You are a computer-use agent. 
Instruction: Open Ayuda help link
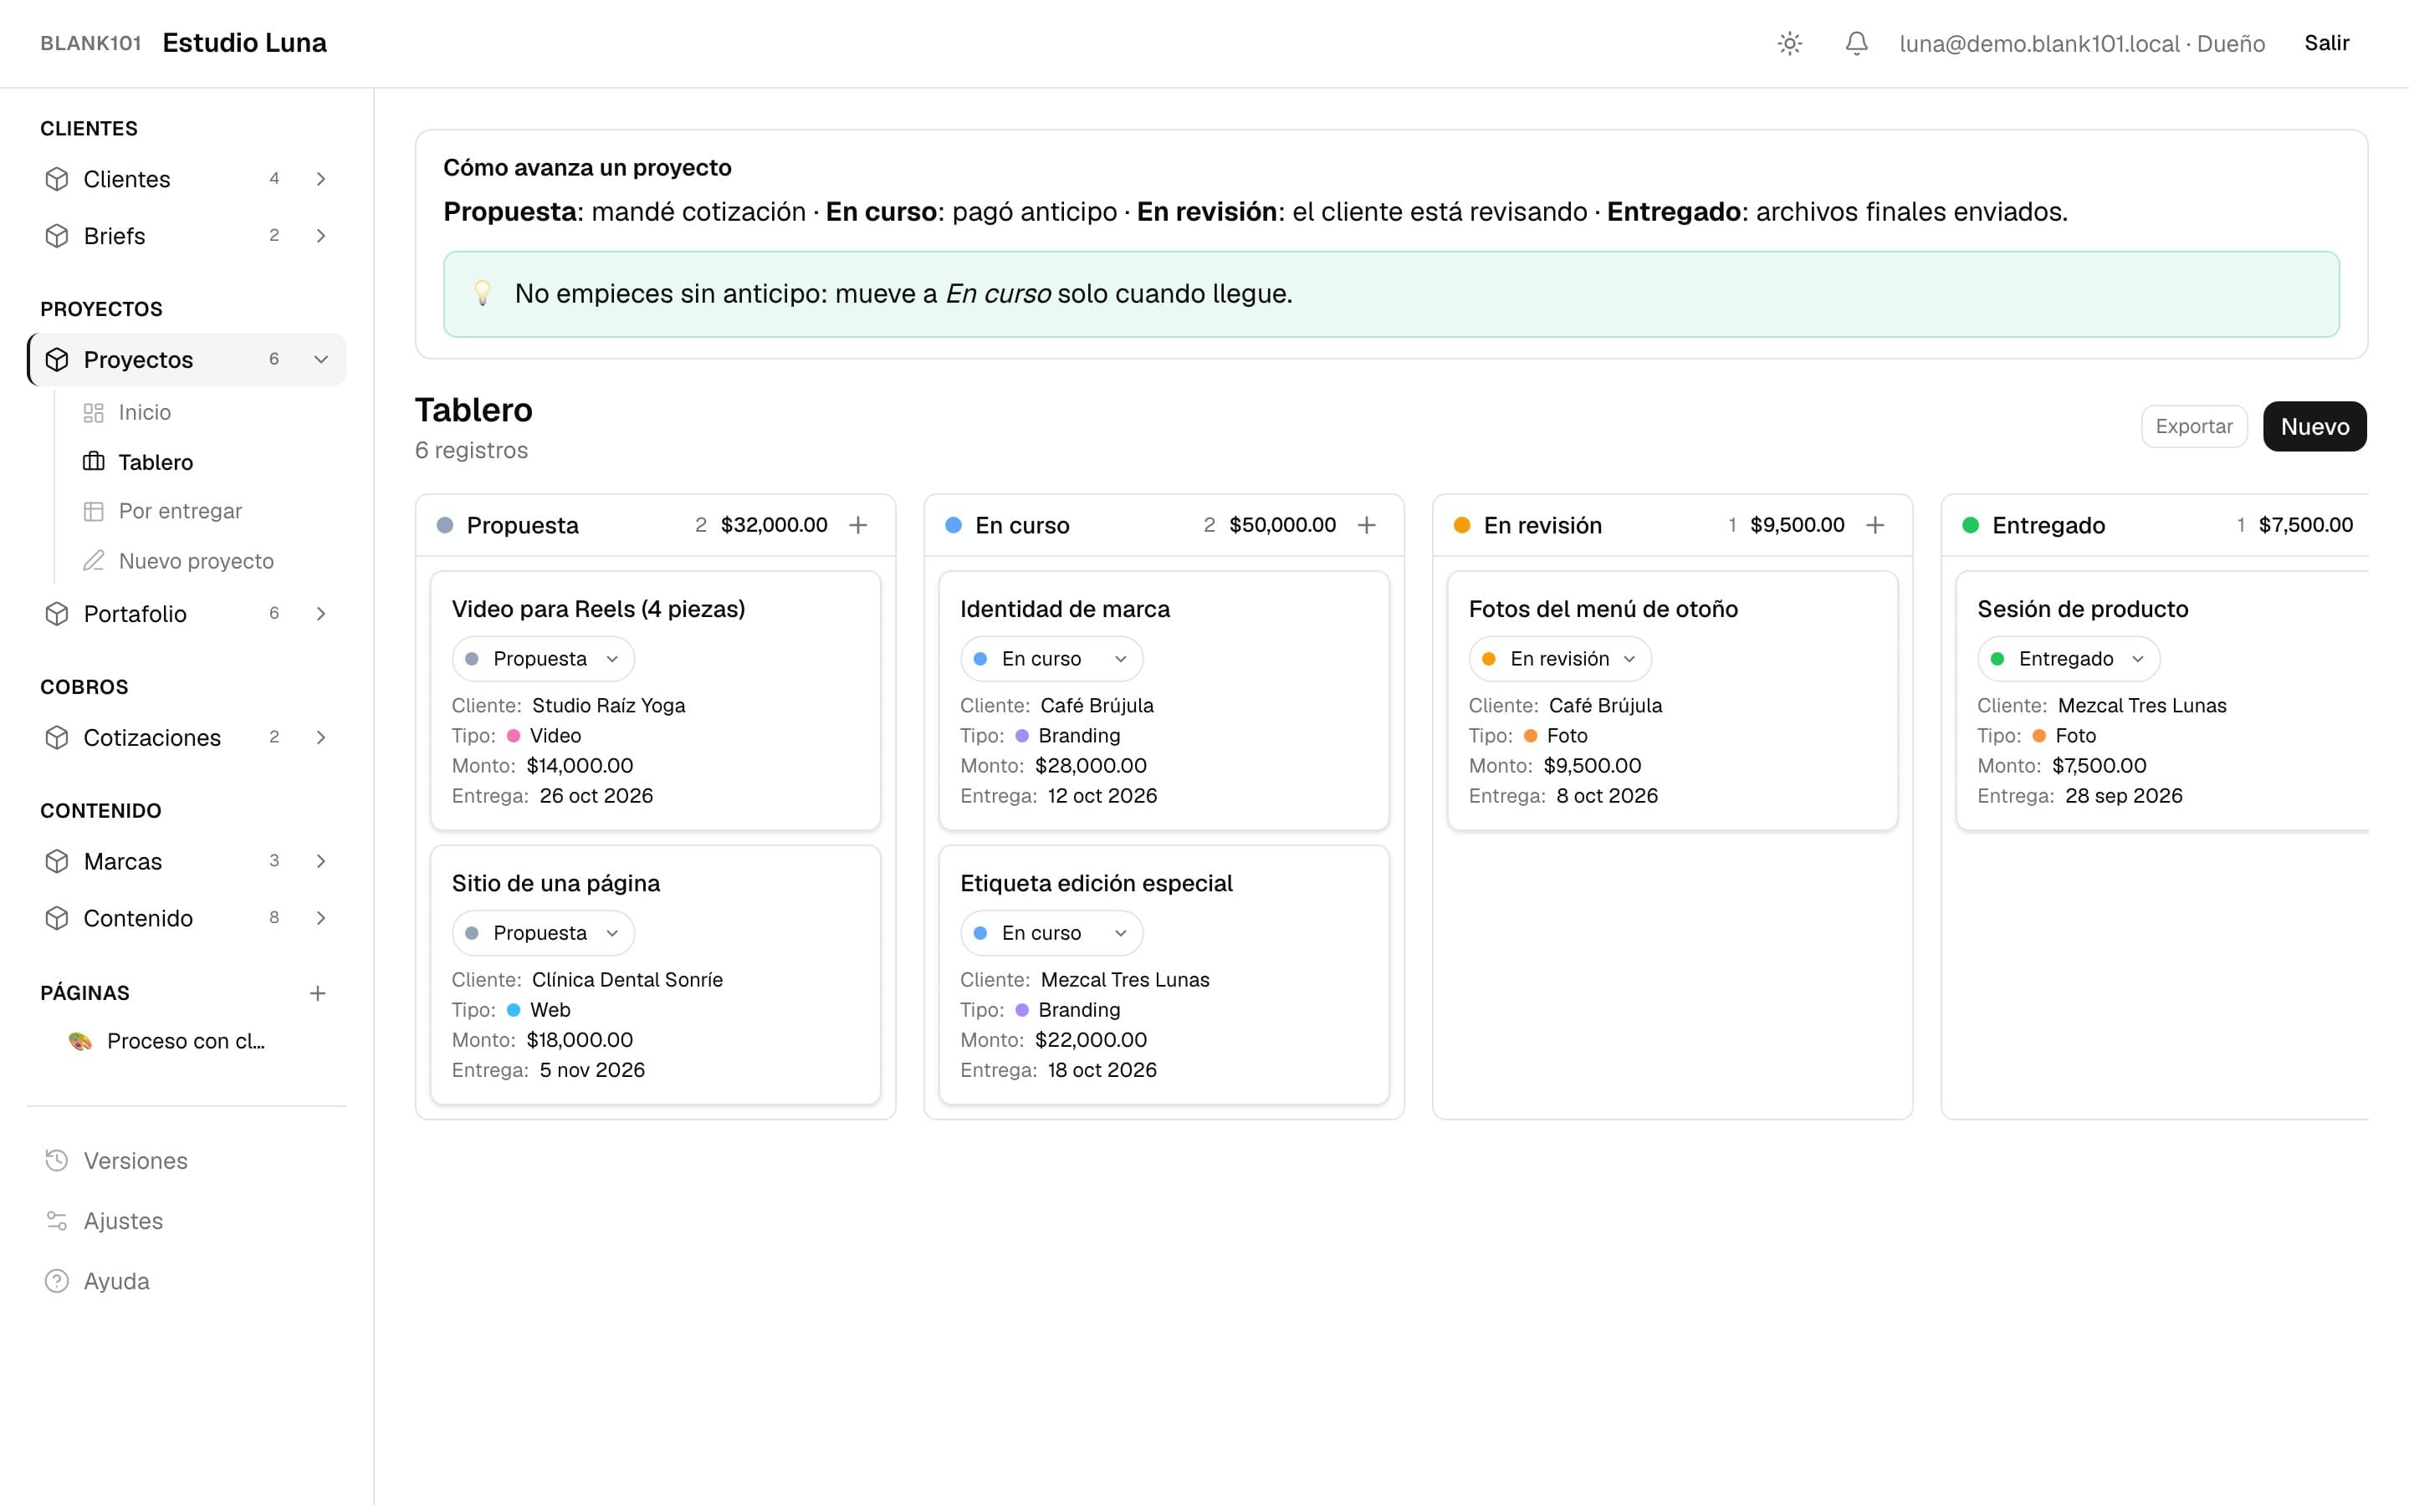click(x=116, y=1281)
